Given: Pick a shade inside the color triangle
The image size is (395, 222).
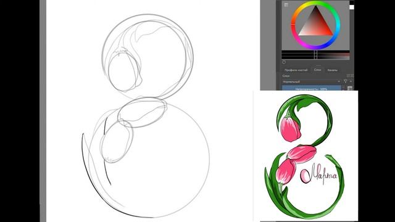Looking at the screenshot, I should click(x=315, y=25).
